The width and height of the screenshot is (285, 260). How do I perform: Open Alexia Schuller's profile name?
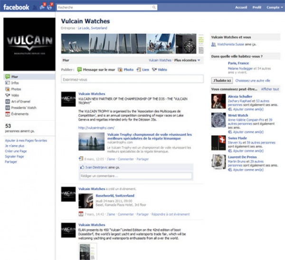[240, 96]
